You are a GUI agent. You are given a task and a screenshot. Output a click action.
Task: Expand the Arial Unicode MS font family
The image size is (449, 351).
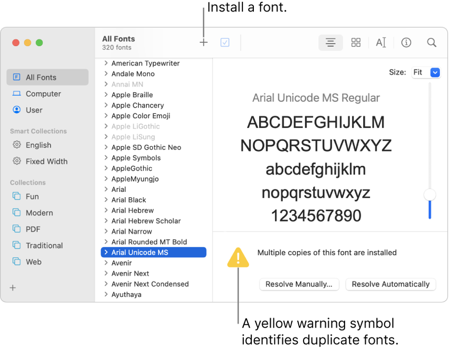106,252
